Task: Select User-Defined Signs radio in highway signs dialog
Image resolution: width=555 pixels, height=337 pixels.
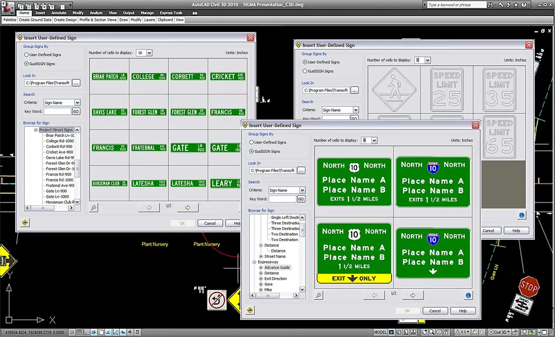Action: (x=252, y=142)
